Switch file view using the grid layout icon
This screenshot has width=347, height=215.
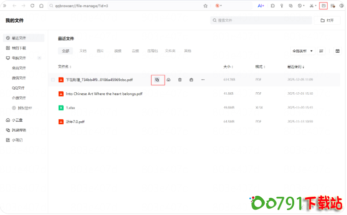click(338, 51)
